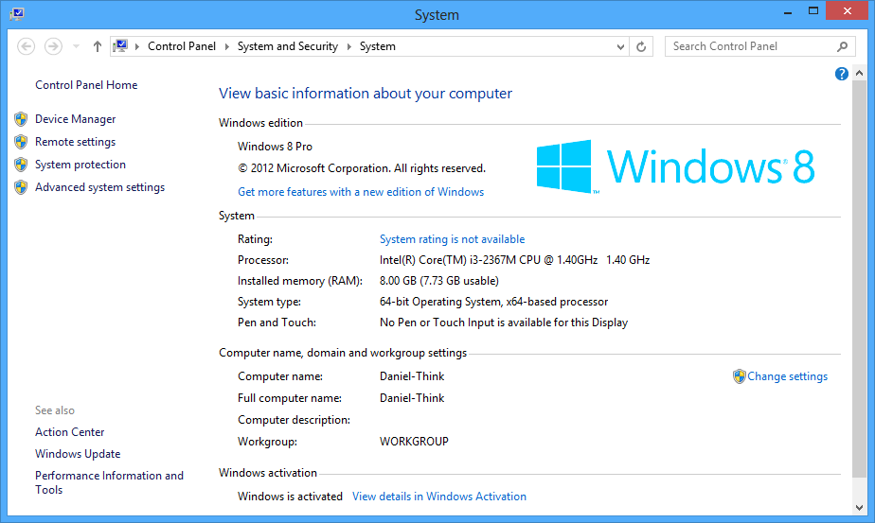
Task: Maximize the System window
Action: (x=813, y=11)
